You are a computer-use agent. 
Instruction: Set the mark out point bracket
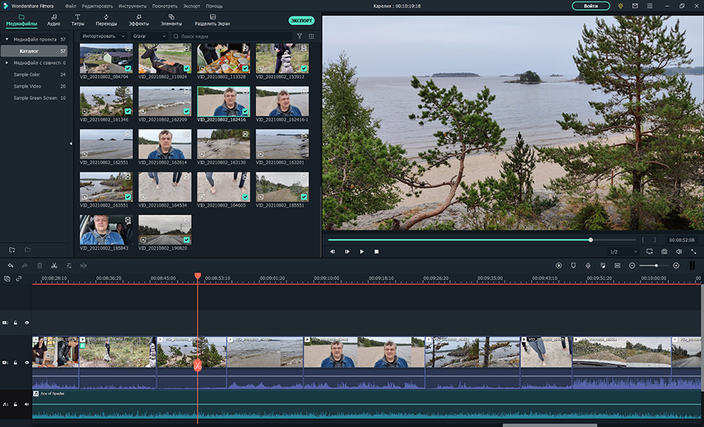tap(654, 240)
